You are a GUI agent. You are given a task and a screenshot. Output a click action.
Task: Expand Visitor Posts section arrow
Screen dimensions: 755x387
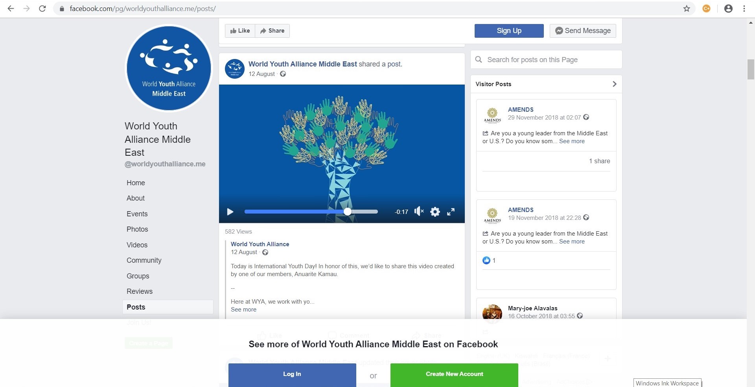point(614,84)
